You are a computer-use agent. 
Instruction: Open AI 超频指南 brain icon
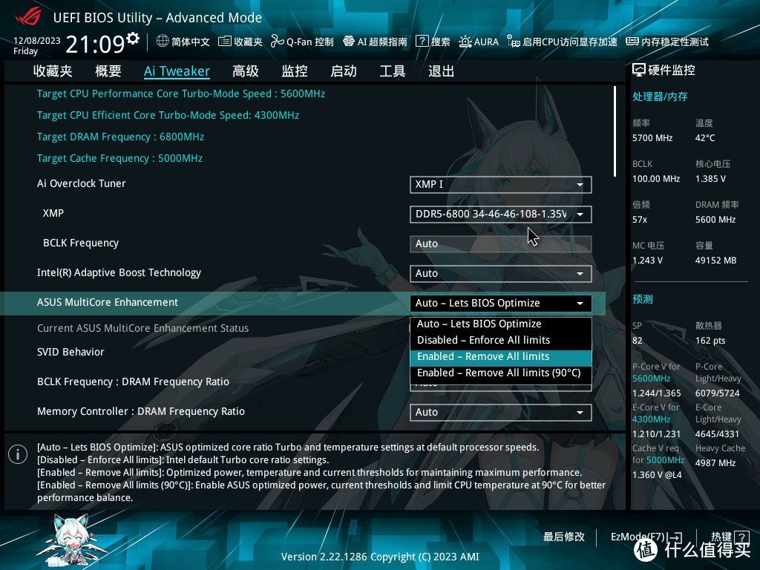click(x=349, y=42)
